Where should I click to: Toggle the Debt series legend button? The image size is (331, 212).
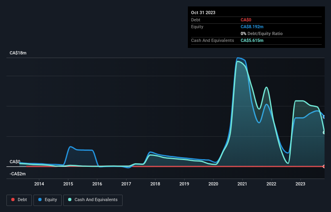coord(19,200)
